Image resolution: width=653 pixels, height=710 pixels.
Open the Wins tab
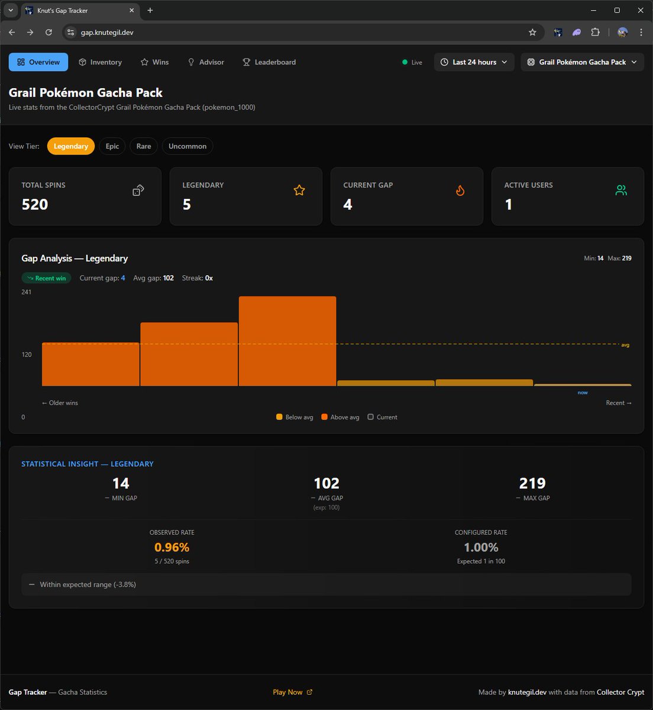pyautogui.click(x=154, y=62)
